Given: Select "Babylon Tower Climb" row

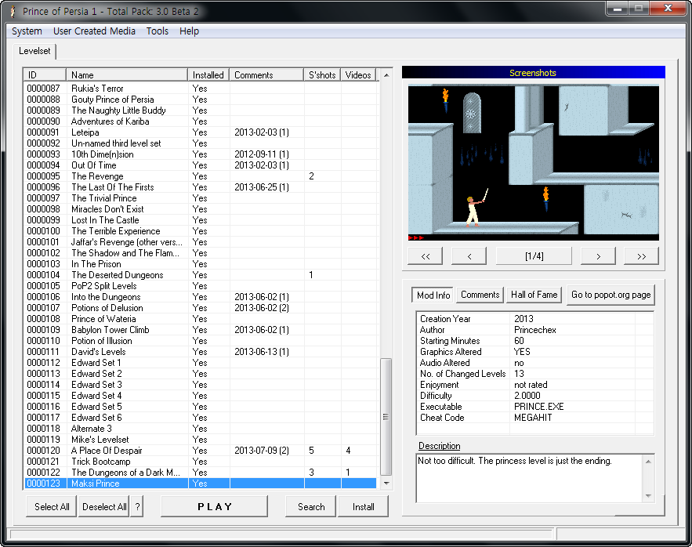Looking at the screenshot, I should click(201, 330).
